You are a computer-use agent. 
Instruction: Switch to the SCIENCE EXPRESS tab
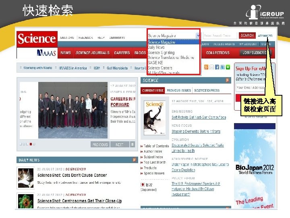point(207,90)
